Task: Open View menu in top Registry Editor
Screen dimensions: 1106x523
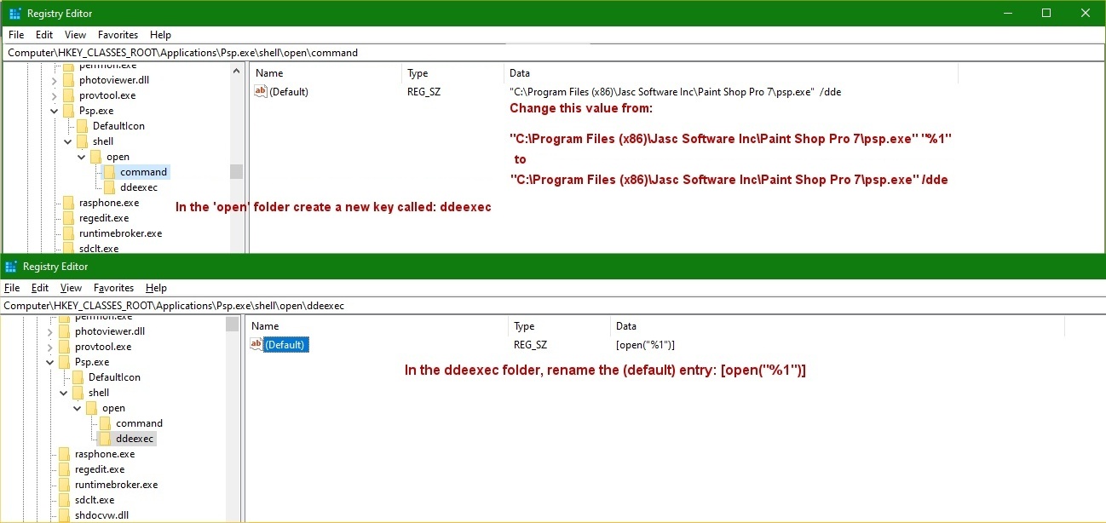Action: coord(76,35)
